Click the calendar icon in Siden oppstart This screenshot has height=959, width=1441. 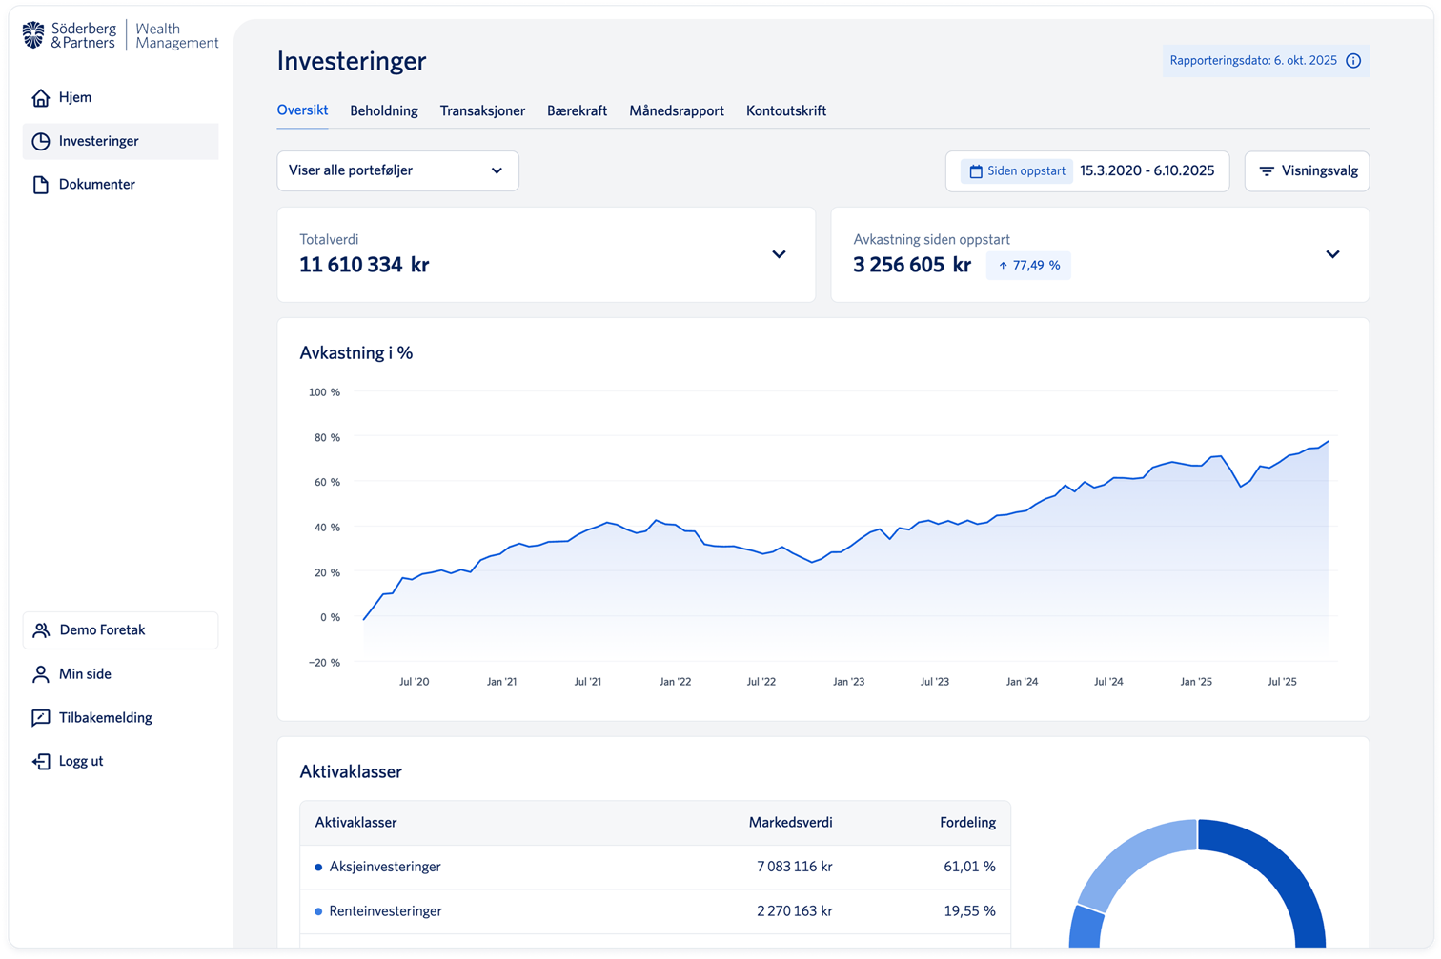tap(975, 171)
